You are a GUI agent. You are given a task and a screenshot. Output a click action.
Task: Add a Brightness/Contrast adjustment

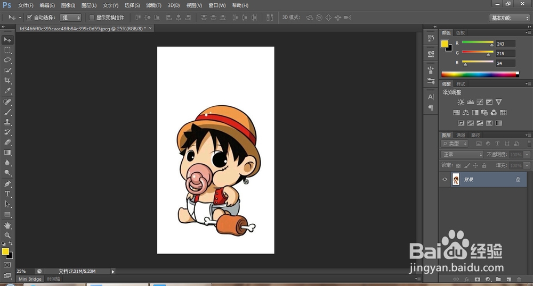pyautogui.click(x=461, y=102)
